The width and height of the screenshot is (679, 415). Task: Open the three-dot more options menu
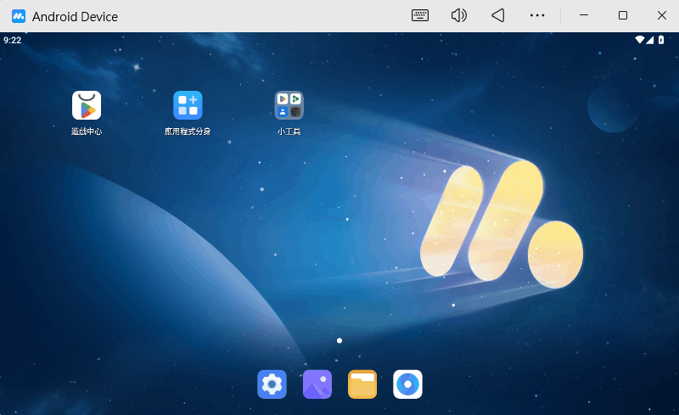(x=537, y=15)
